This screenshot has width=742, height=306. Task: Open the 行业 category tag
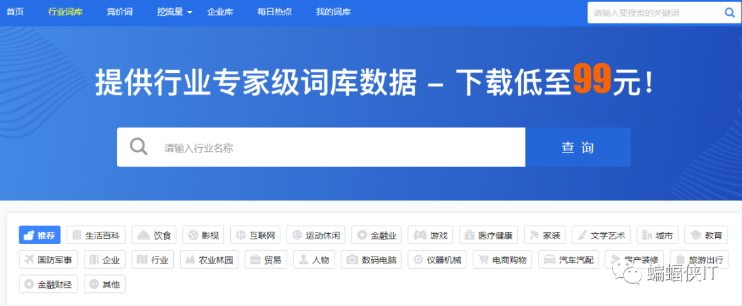pyautogui.click(x=153, y=259)
